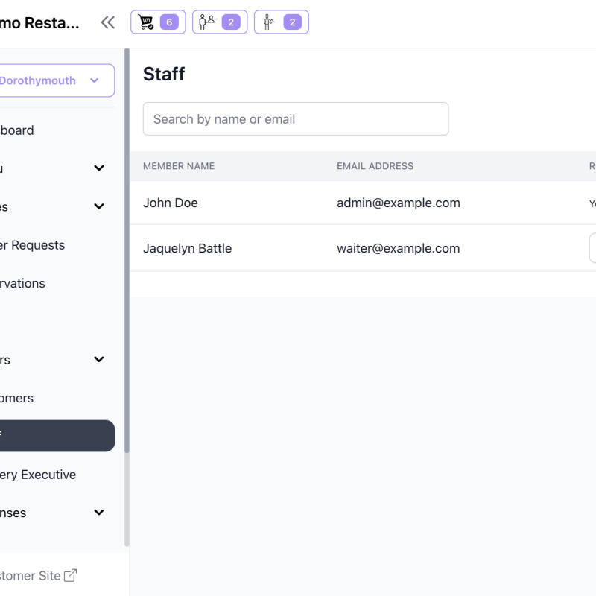Expand the submenu chevron just above Waiter Requests
The height and width of the screenshot is (596, 596).
(99, 206)
